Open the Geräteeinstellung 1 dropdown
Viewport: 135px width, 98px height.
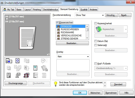(x=111, y=68)
